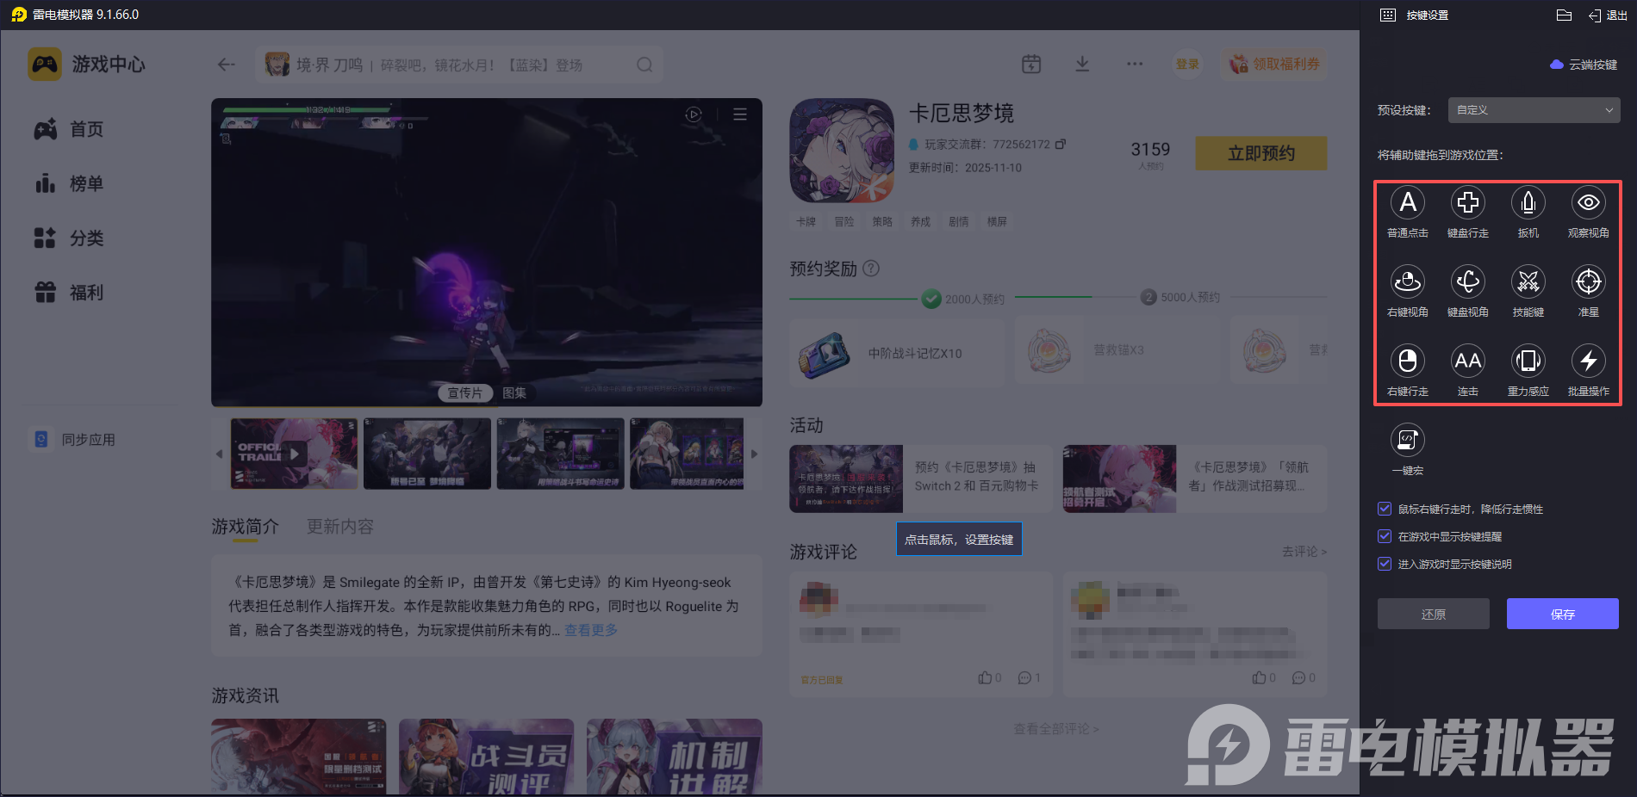
Task: Click the 退出 exit button
Action: [x=1609, y=15]
